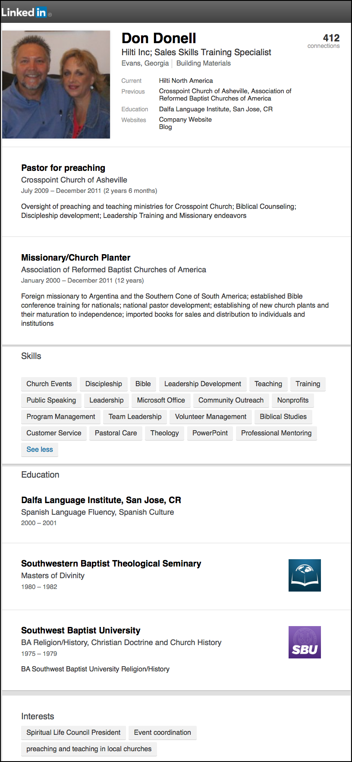Open the Blog link
Screen dimensions: 352x762
(165, 127)
